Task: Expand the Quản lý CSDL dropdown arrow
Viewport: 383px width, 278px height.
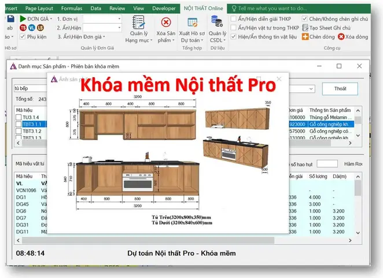Action: click(x=224, y=41)
